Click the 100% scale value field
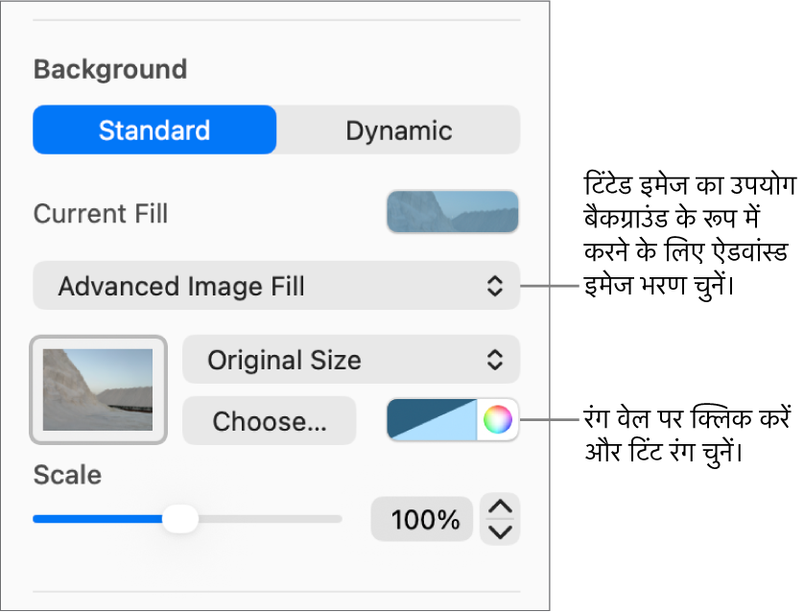Screen dimensions: 804x612 pyautogui.click(x=422, y=520)
